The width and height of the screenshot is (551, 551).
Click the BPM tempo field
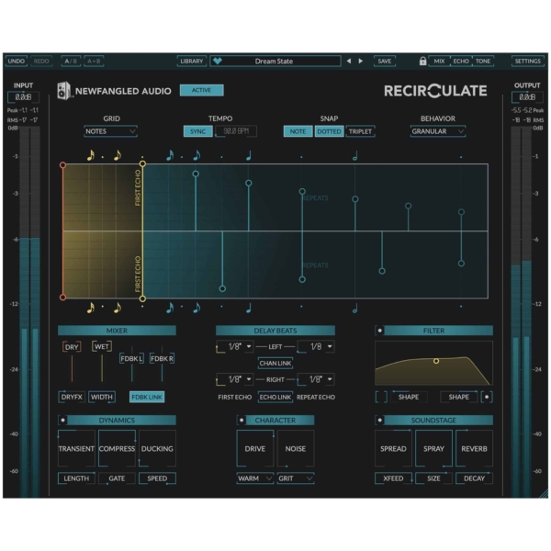pyautogui.click(x=236, y=131)
